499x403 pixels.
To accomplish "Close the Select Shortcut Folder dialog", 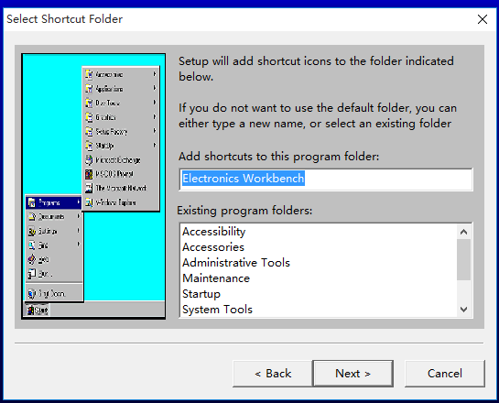I will point(483,19).
